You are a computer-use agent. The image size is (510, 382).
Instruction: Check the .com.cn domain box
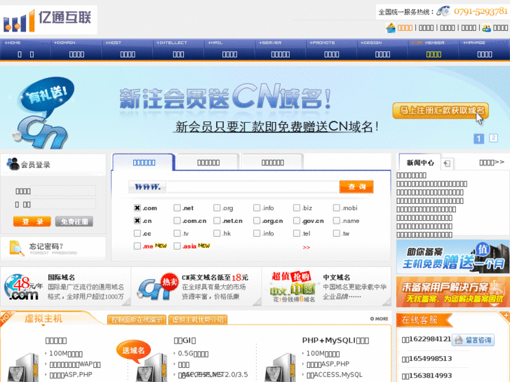click(177, 220)
